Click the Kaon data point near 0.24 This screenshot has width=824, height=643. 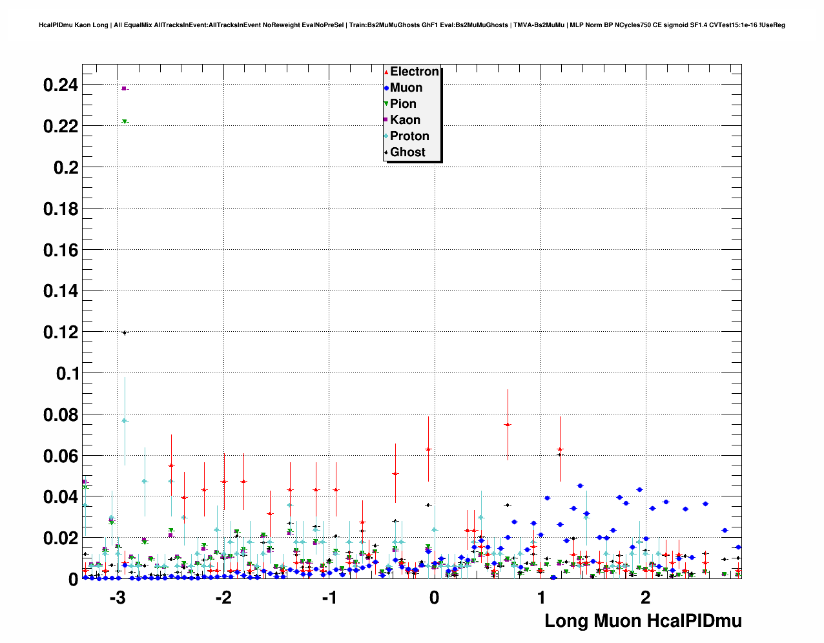[x=124, y=88]
